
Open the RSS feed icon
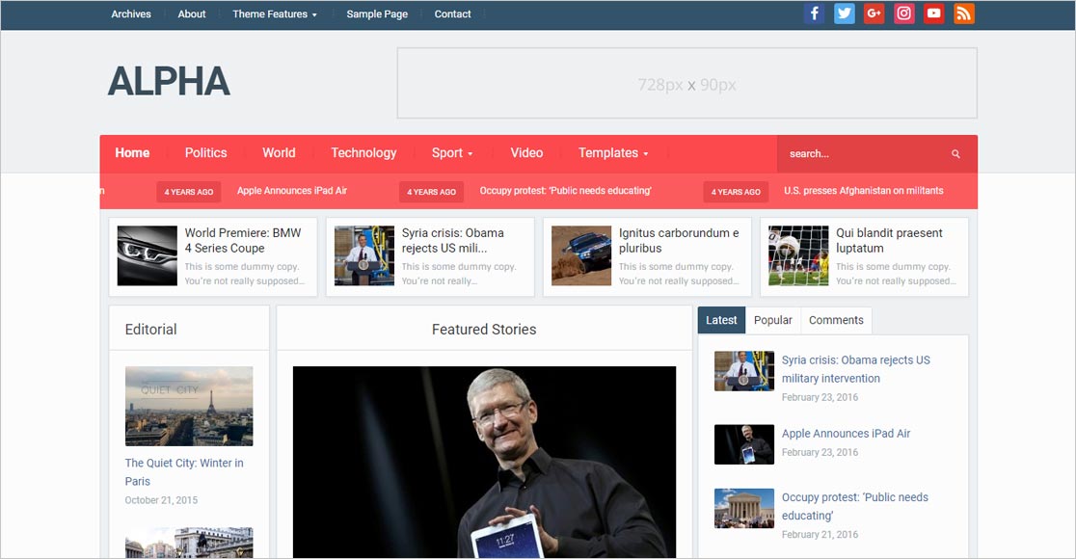click(963, 13)
